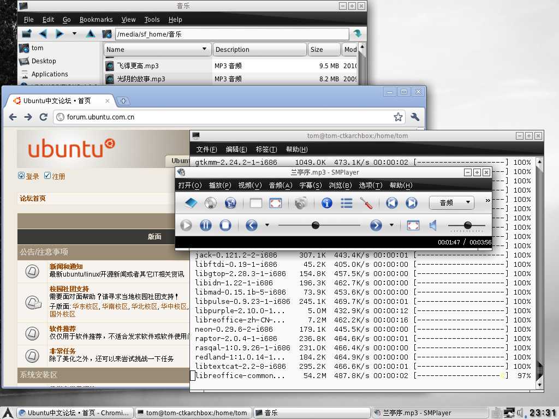559x419 pixels.
Task: Click the Description column header
Action: tap(259, 50)
